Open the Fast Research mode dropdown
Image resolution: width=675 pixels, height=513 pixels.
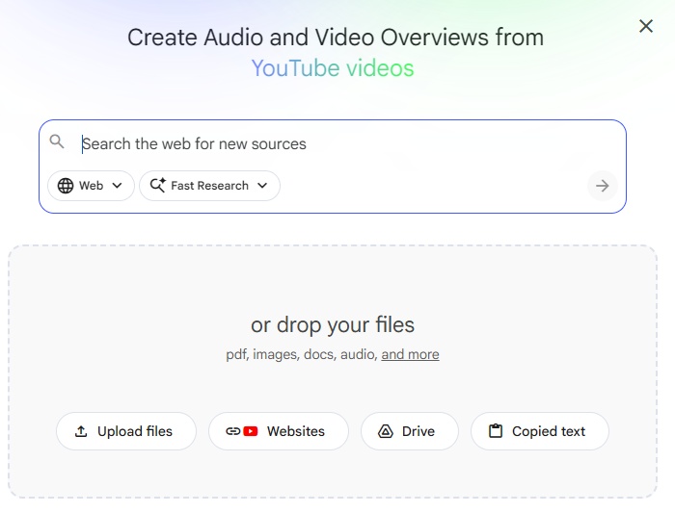[x=209, y=186]
